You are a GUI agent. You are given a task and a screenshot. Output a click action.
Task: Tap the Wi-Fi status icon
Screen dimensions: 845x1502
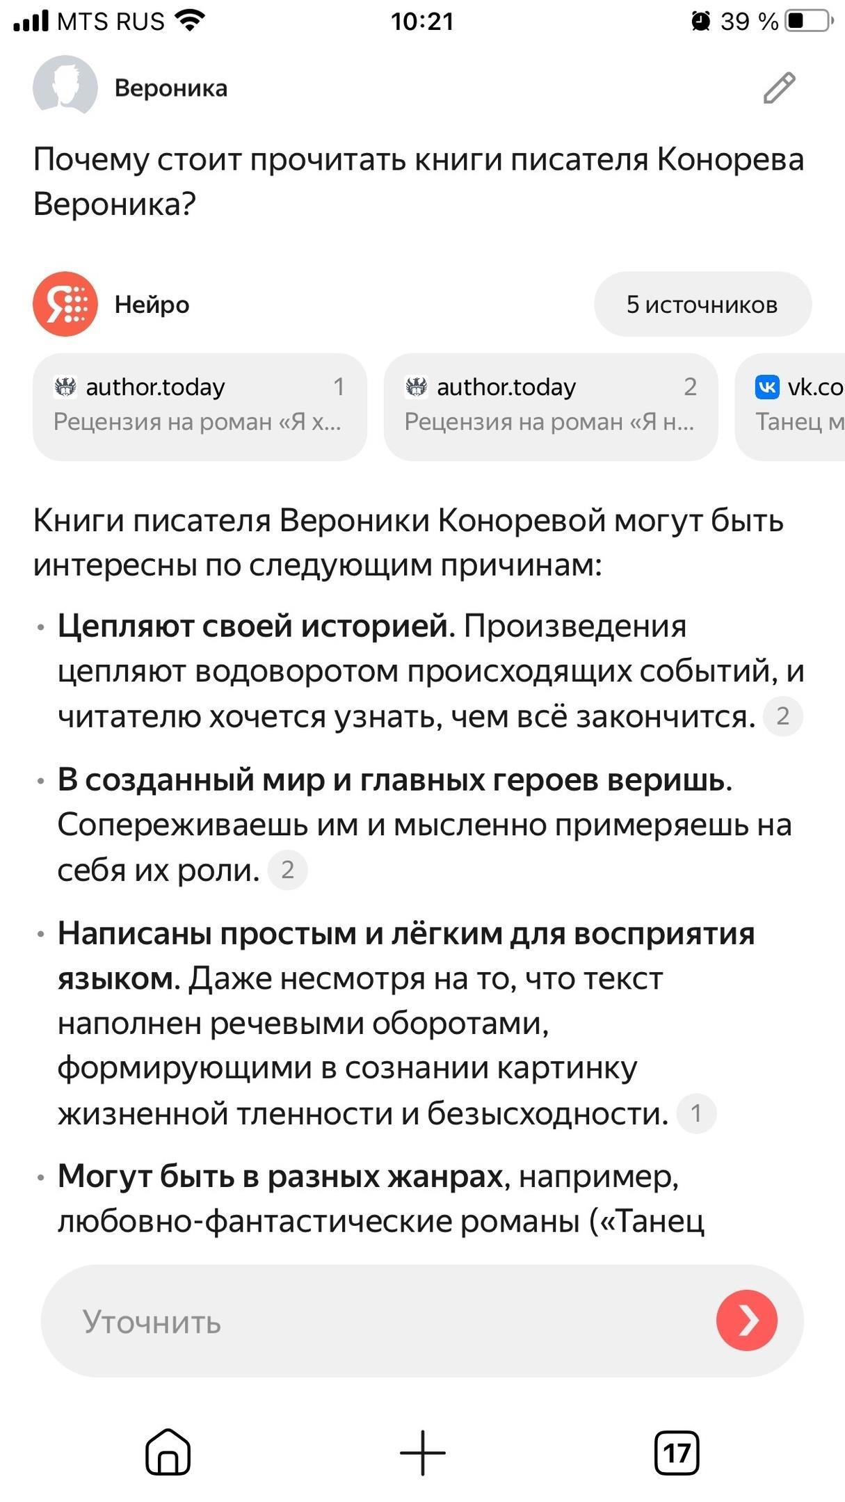point(189,21)
